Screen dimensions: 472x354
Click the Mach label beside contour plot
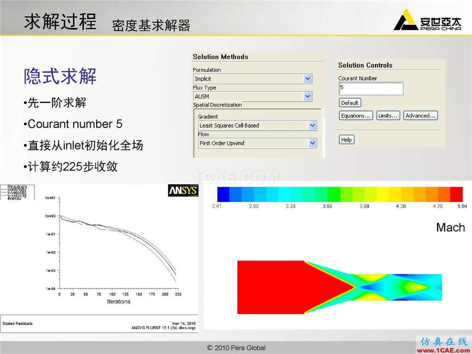point(450,228)
